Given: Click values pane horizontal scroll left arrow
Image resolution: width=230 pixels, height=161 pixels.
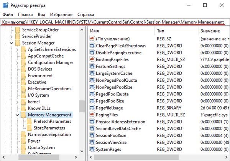Looking at the screenshot, I should point(91,157).
